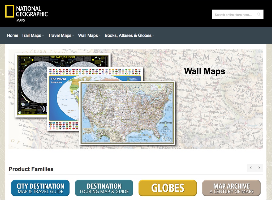Go to the Home page
Image resolution: width=272 pixels, height=200 pixels.
point(12,35)
